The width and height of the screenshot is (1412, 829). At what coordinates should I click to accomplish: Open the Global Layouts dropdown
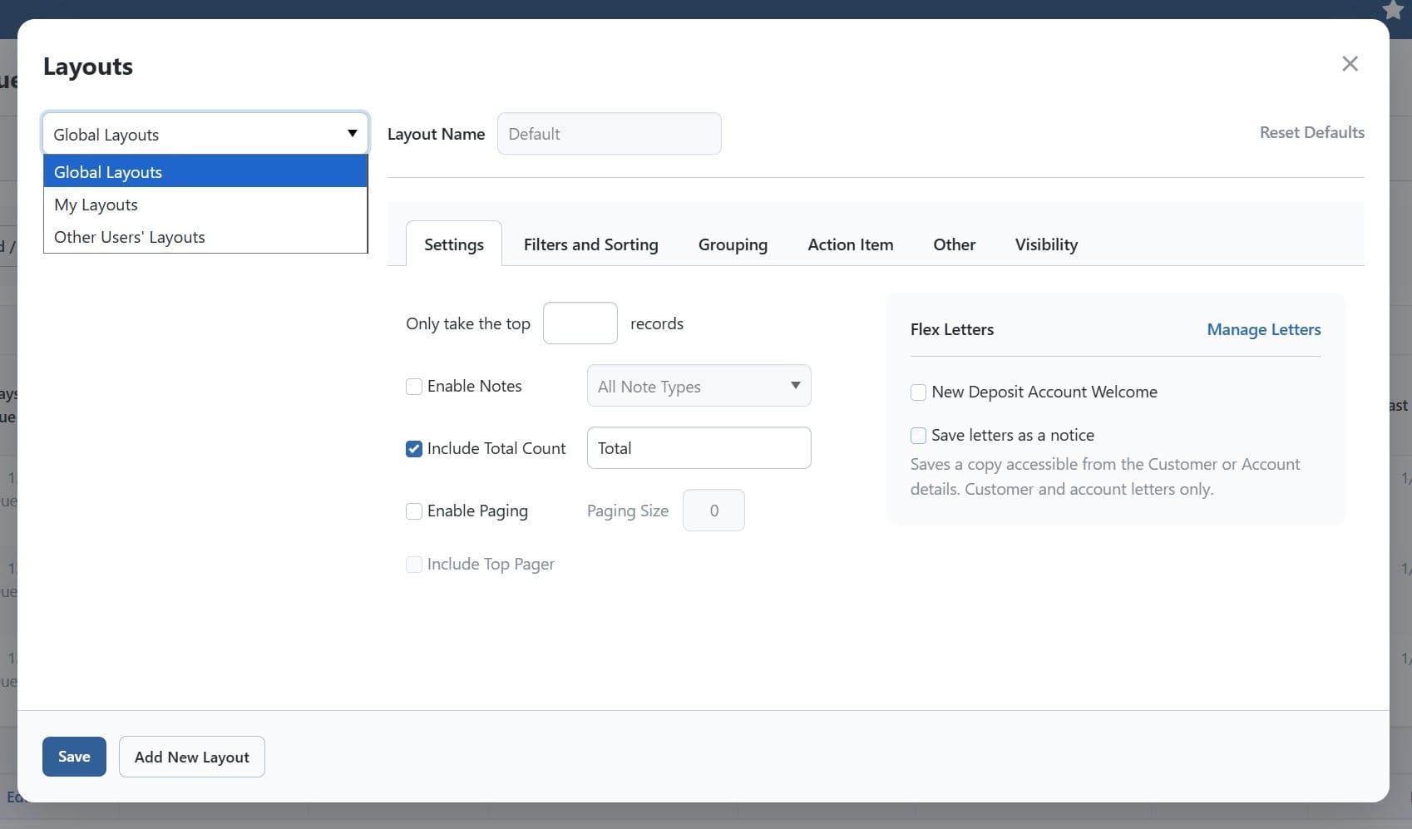(x=205, y=134)
